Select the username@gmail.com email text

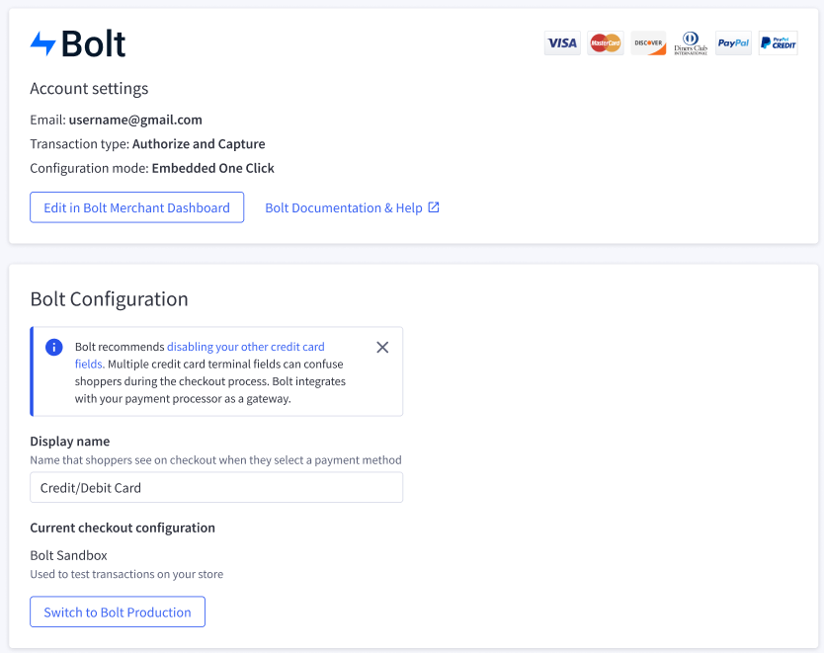click(x=135, y=120)
